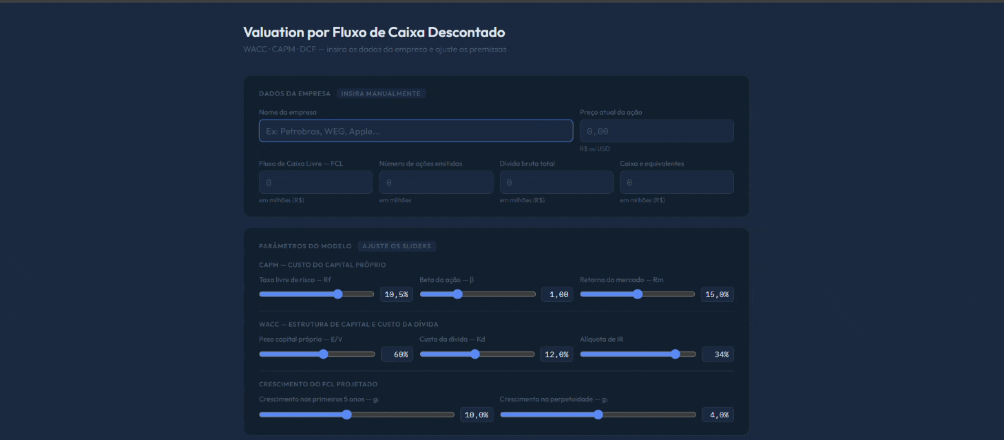Adjust the Retorno do mercado slider
Image resolution: width=1004 pixels, height=440 pixels.
coord(638,294)
